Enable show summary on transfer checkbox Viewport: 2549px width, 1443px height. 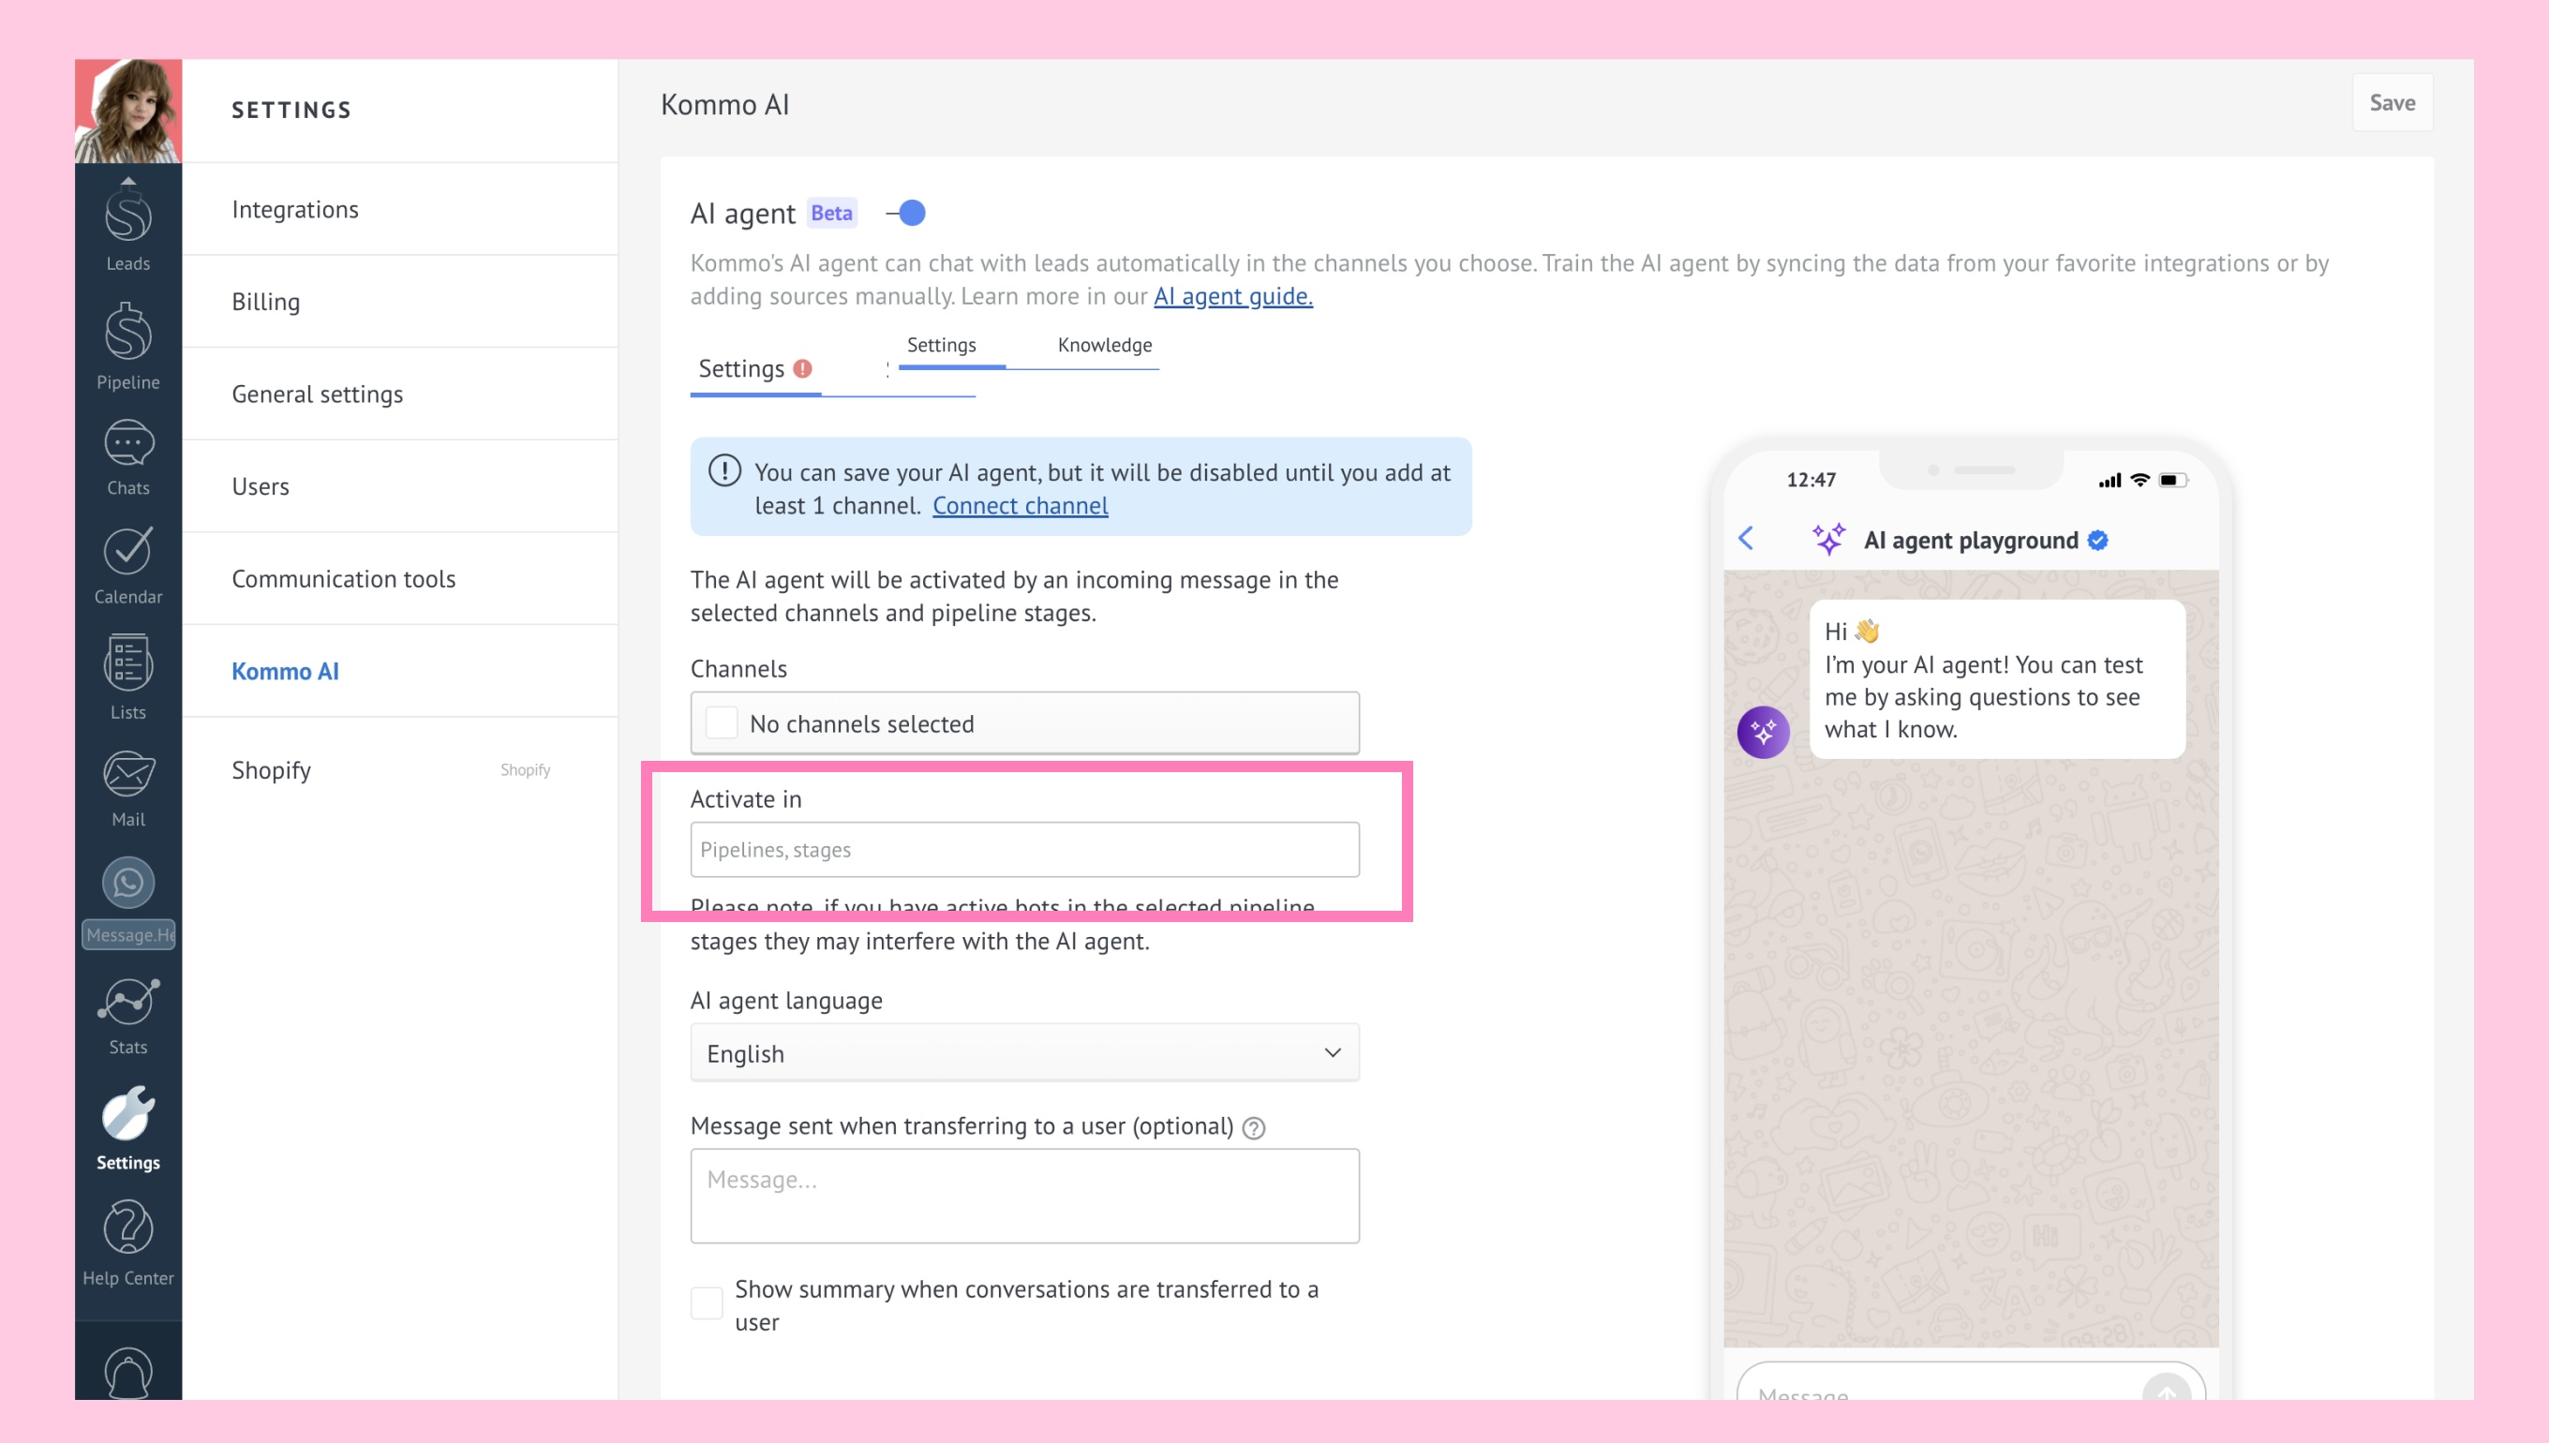point(707,1303)
